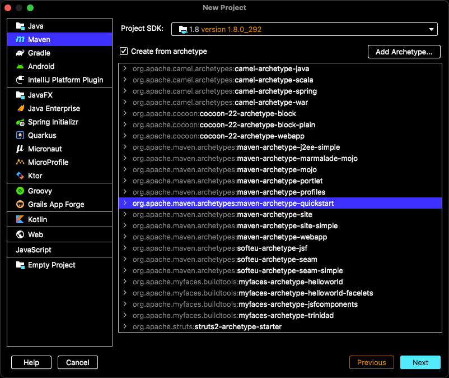Select the Gradle project type label
Viewport: 449px width, 378px height.
click(x=39, y=53)
